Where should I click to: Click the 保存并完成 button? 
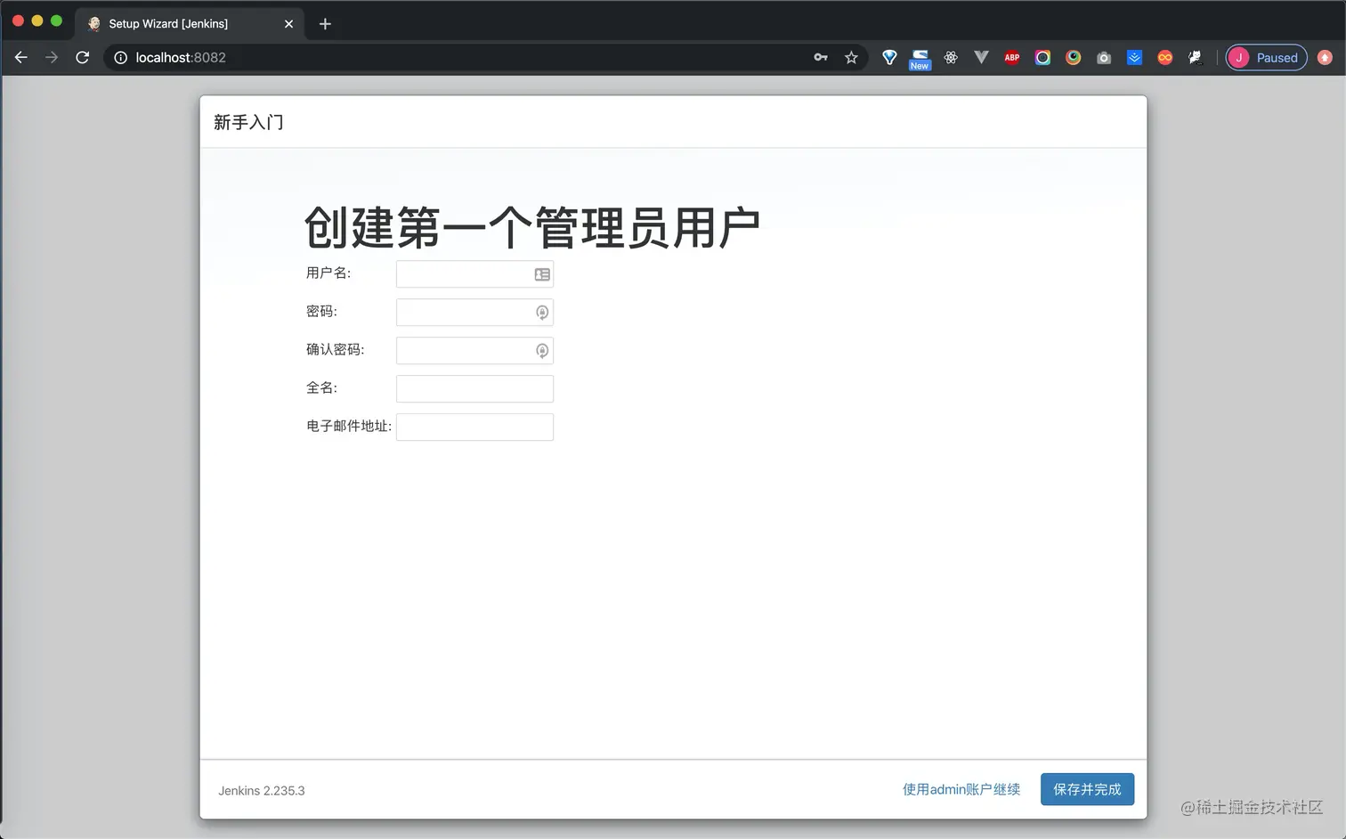click(x=1087, y=789)
